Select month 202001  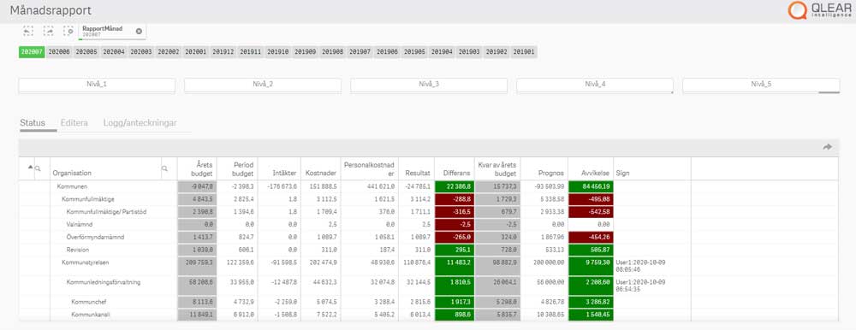195,52
